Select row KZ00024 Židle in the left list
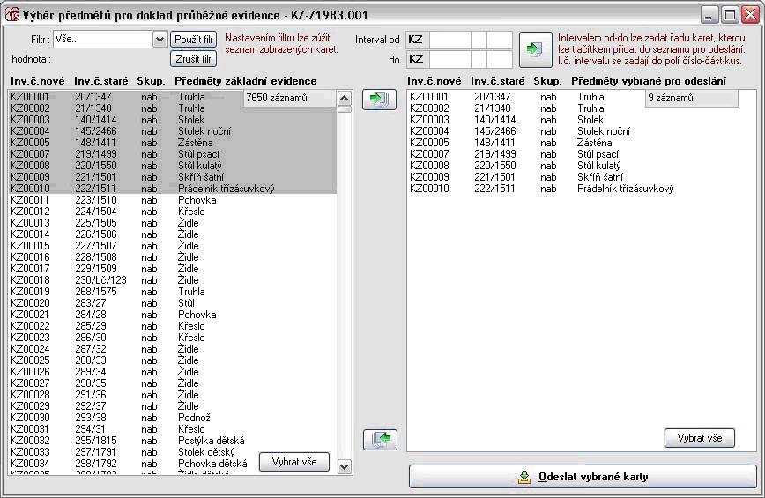 tap(172, 349)
